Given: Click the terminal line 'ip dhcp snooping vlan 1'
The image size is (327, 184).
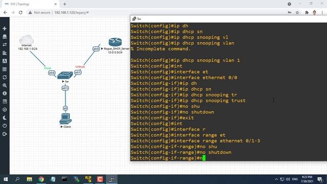Looking at the screenshot, I should pyautogui.click(x=185, y=60).
